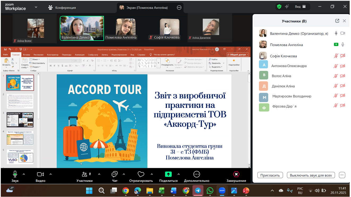
Task: Pop out the Участники panel
Action: (x=337, y=21)
